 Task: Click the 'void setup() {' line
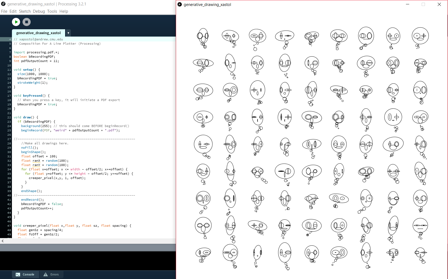pos(27,70)
